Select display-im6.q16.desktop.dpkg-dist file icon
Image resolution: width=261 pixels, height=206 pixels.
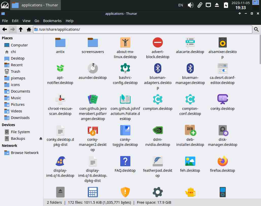(x=93, y=161)
